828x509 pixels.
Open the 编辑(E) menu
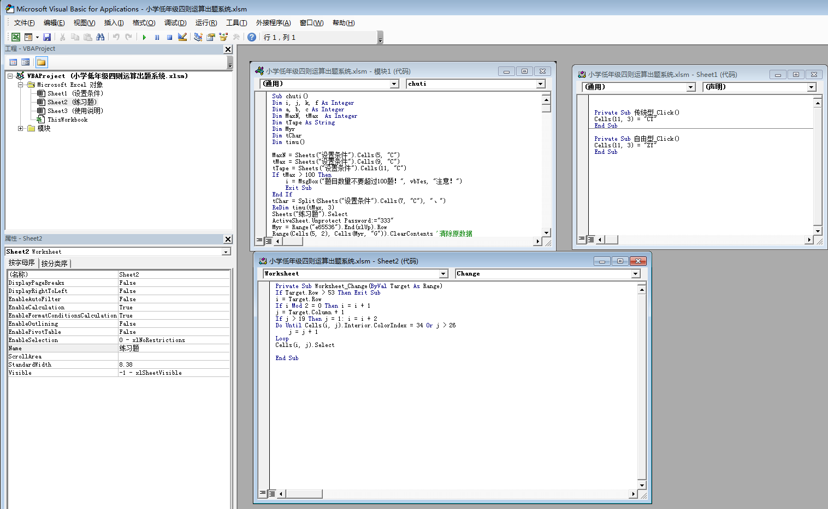coord(54,22)
